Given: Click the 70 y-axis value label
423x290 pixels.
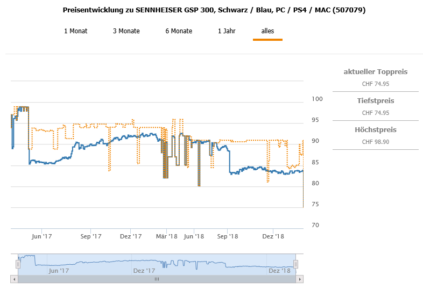Looking at the screenshot, I should pyautogui.click(x=315, y=225).
